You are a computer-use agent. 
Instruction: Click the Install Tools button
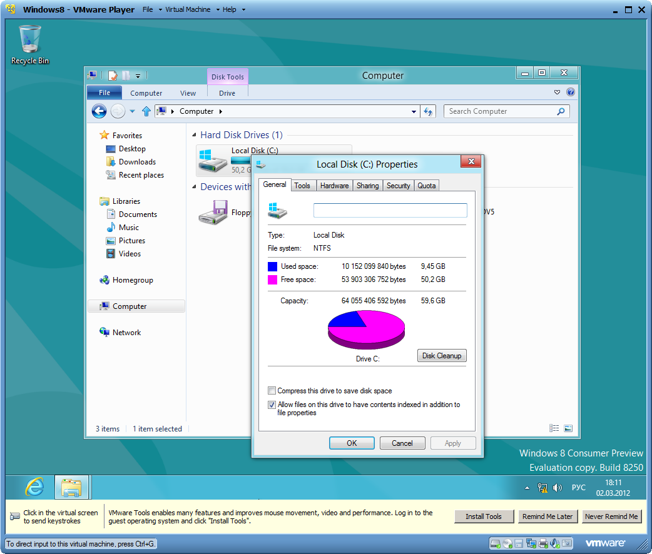tap(484, 516)
